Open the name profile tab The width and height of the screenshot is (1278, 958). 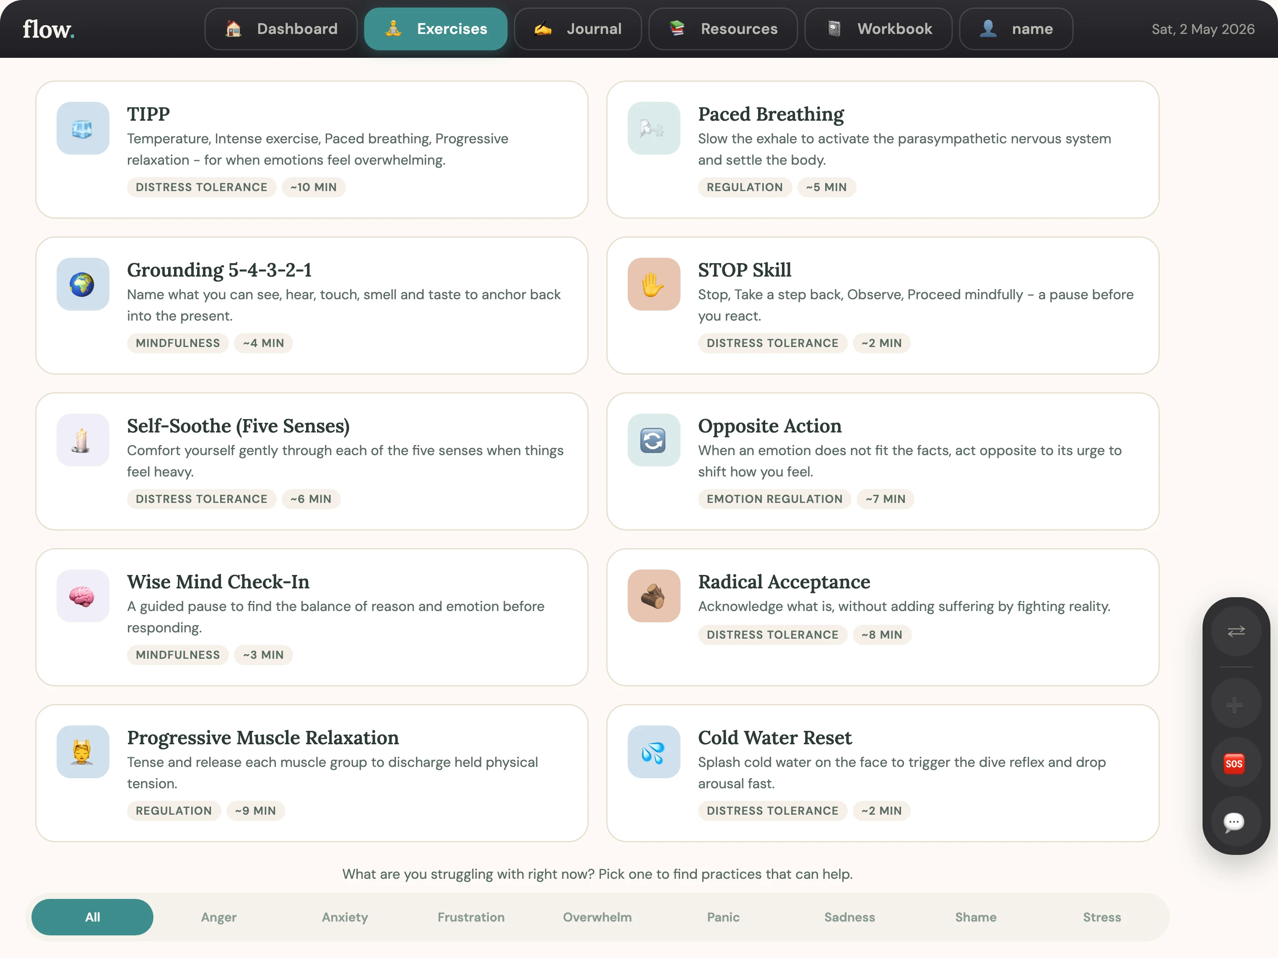click(x=1016, y=29)
